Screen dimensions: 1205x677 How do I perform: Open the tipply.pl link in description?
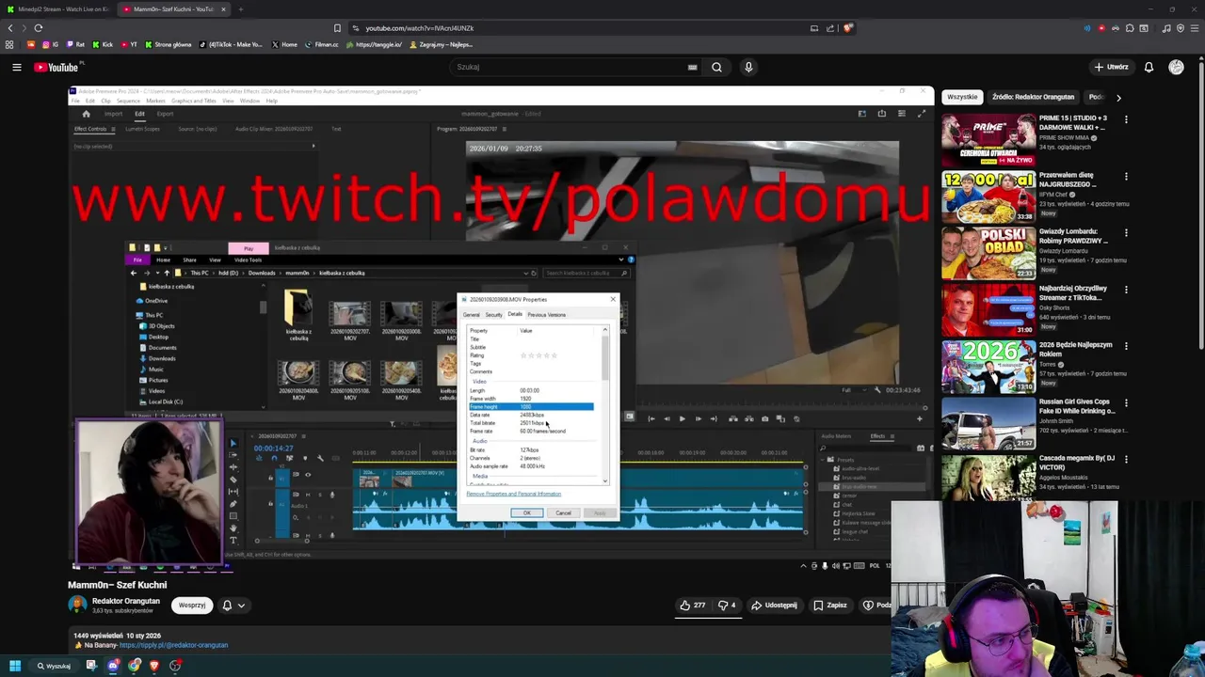pyautogui.click(x=173, y=645)
